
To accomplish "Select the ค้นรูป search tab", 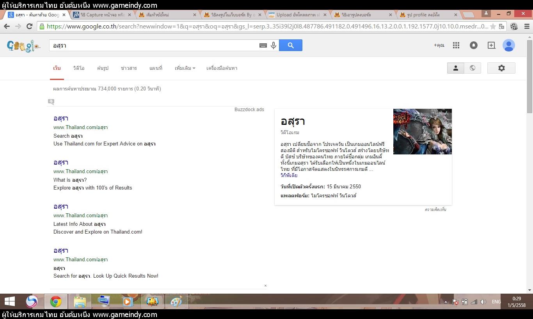I will pos(103,68).
